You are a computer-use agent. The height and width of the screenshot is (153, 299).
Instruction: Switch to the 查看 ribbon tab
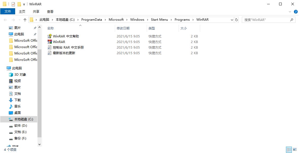pos(50,12)
